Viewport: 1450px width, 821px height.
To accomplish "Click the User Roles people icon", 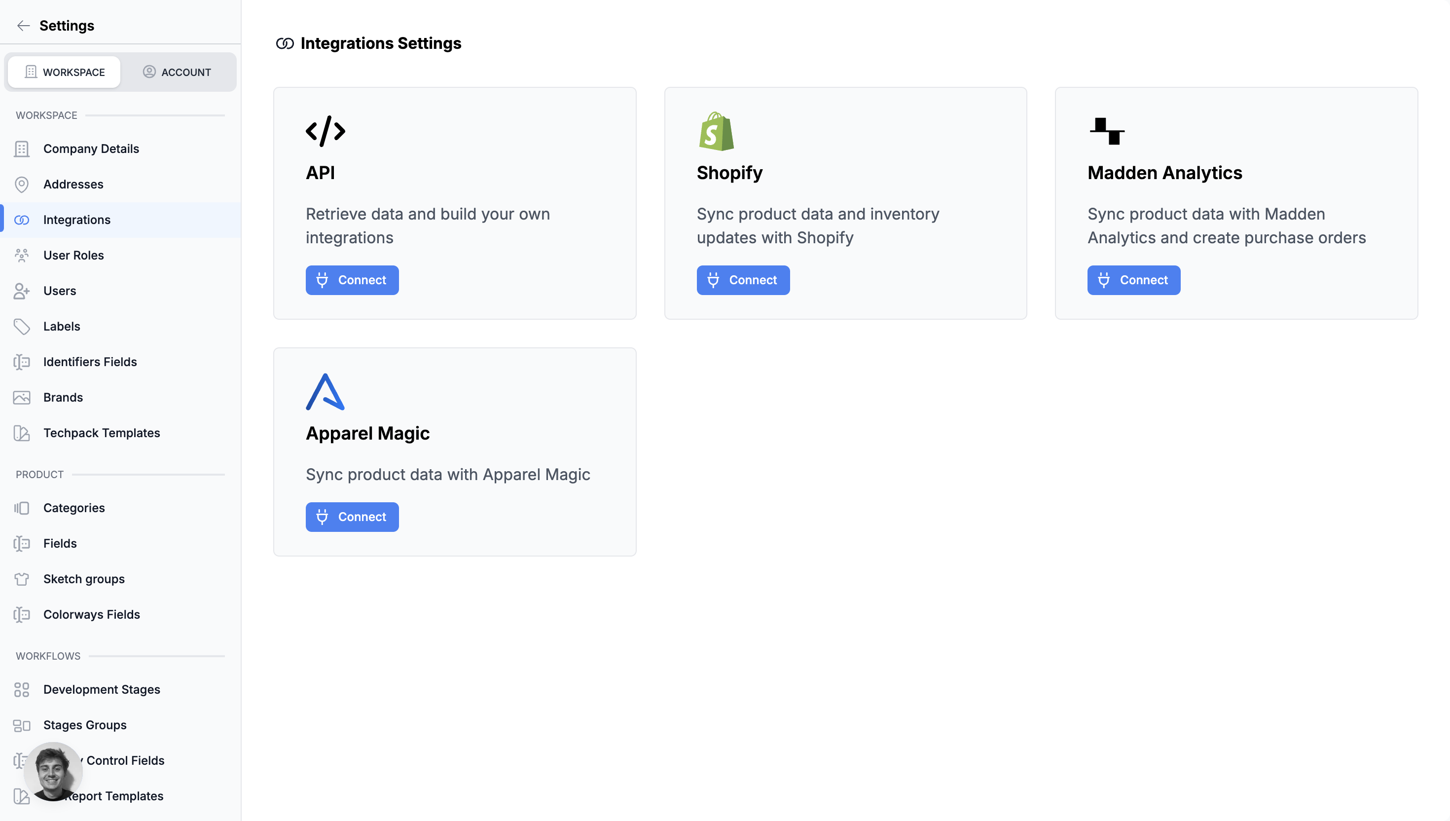I will coord(21,255).
